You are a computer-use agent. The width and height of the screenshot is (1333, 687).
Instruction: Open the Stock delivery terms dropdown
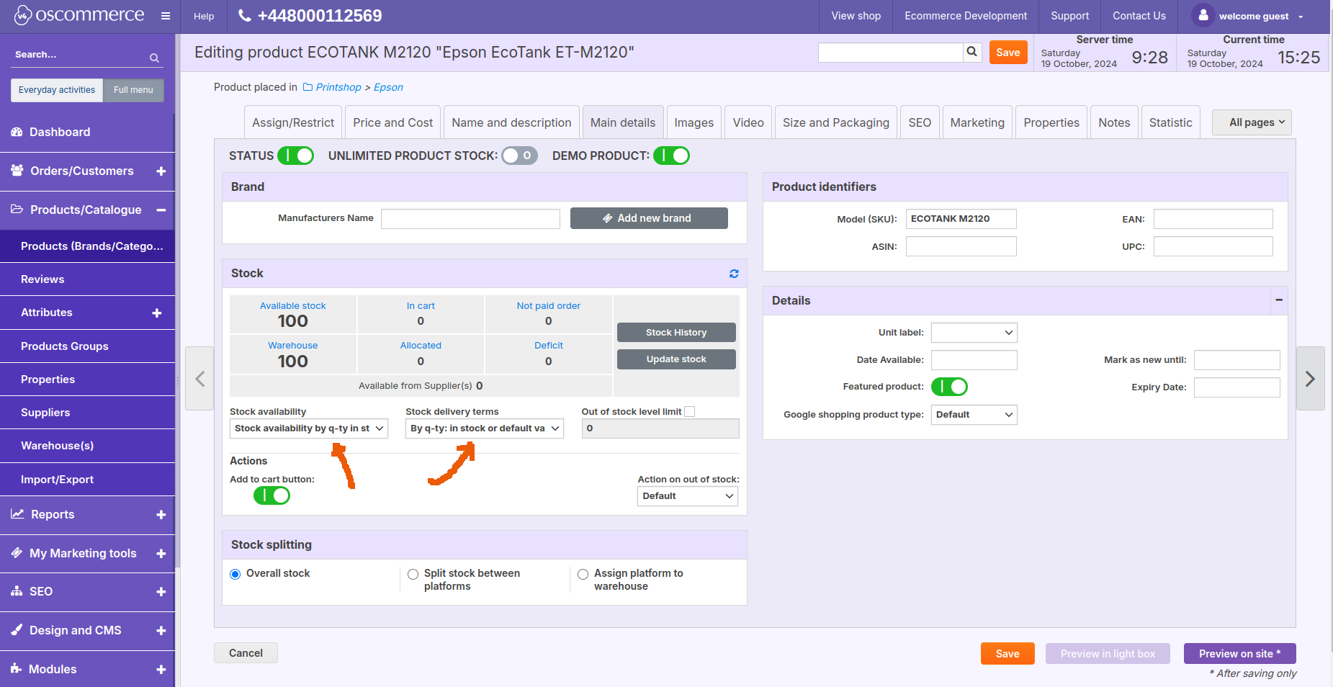[484, 428]
